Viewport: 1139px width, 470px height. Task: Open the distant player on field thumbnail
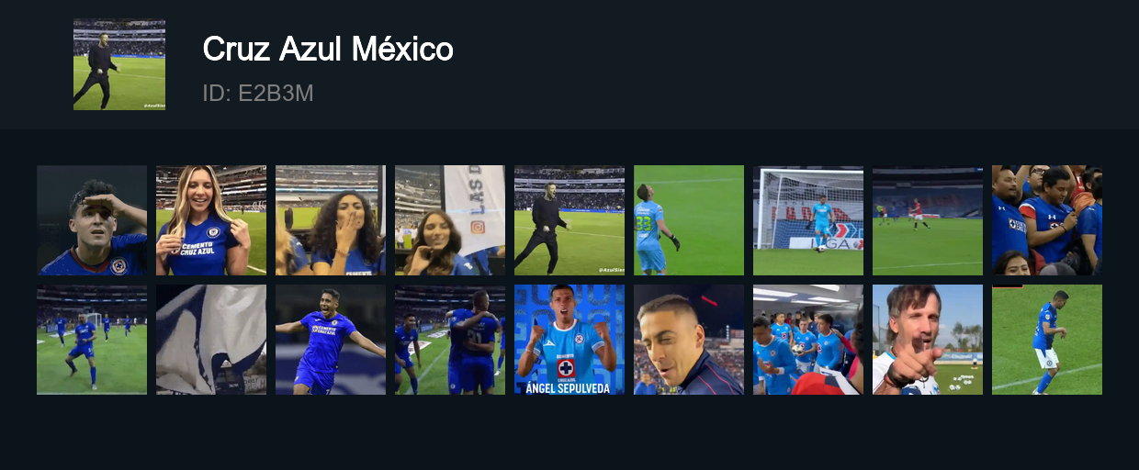point(928,220)
